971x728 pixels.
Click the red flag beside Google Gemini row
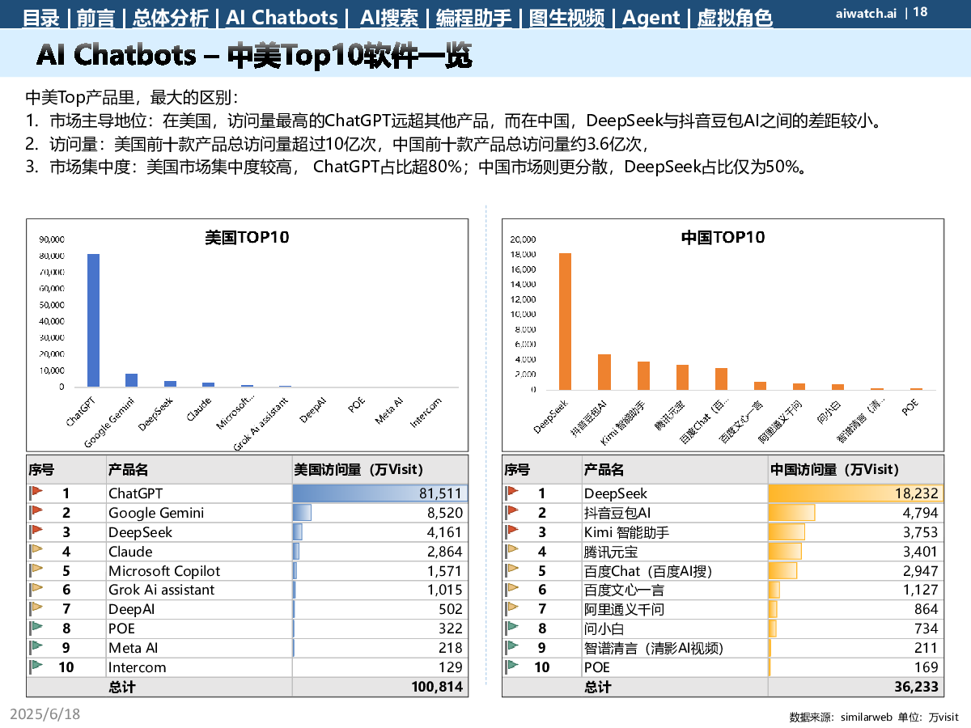(36, 512)
